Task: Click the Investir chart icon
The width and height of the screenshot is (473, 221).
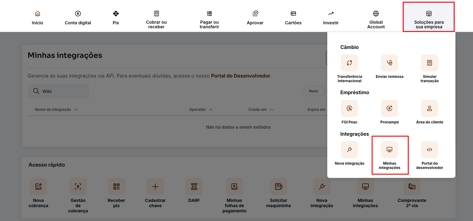Action: point(330,14)
